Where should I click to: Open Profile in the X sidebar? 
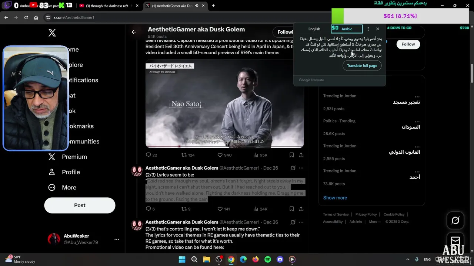71,172
